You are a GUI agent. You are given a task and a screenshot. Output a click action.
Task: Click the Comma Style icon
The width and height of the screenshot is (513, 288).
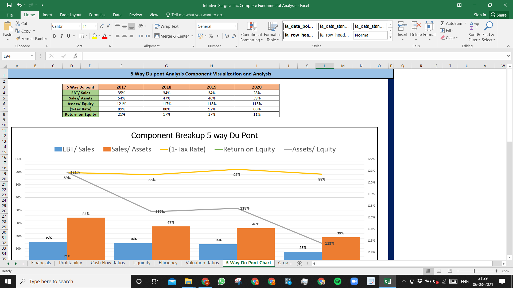(217, 36)
